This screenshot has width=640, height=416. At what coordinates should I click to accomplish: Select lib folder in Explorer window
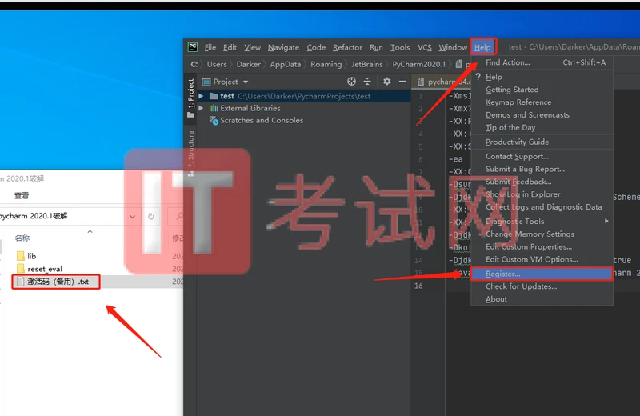click(31, 256)
